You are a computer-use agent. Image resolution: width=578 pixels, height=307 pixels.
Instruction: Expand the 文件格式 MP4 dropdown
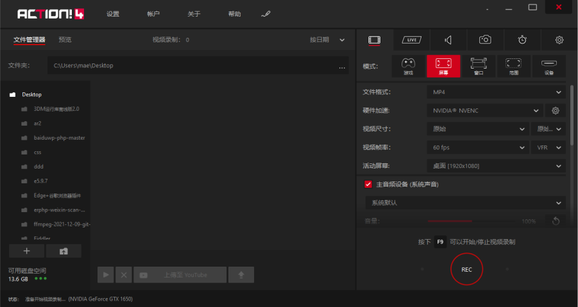[496, 92]
